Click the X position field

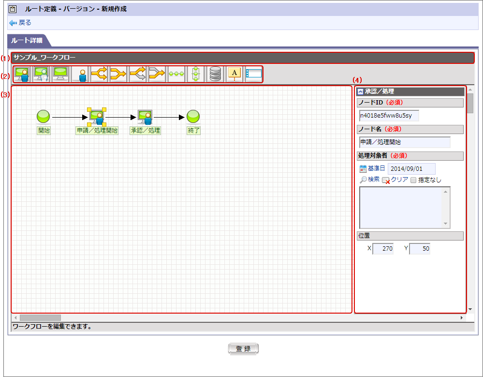pos(383,249)
